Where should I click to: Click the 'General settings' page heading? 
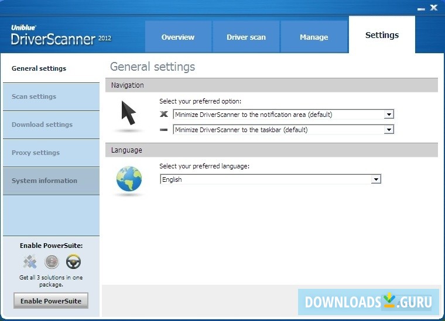pyautogui.click(x=152, y=67)
